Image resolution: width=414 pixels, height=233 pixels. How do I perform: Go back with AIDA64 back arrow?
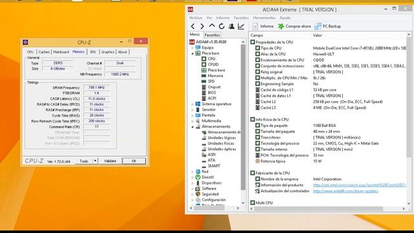[x=193, y=26]
